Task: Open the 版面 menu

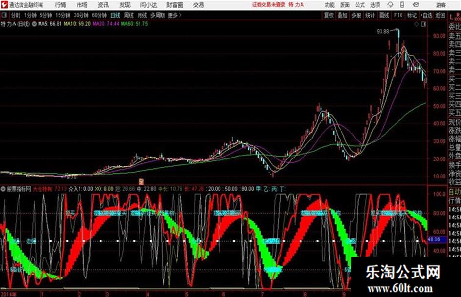Action: pos(345,5)
